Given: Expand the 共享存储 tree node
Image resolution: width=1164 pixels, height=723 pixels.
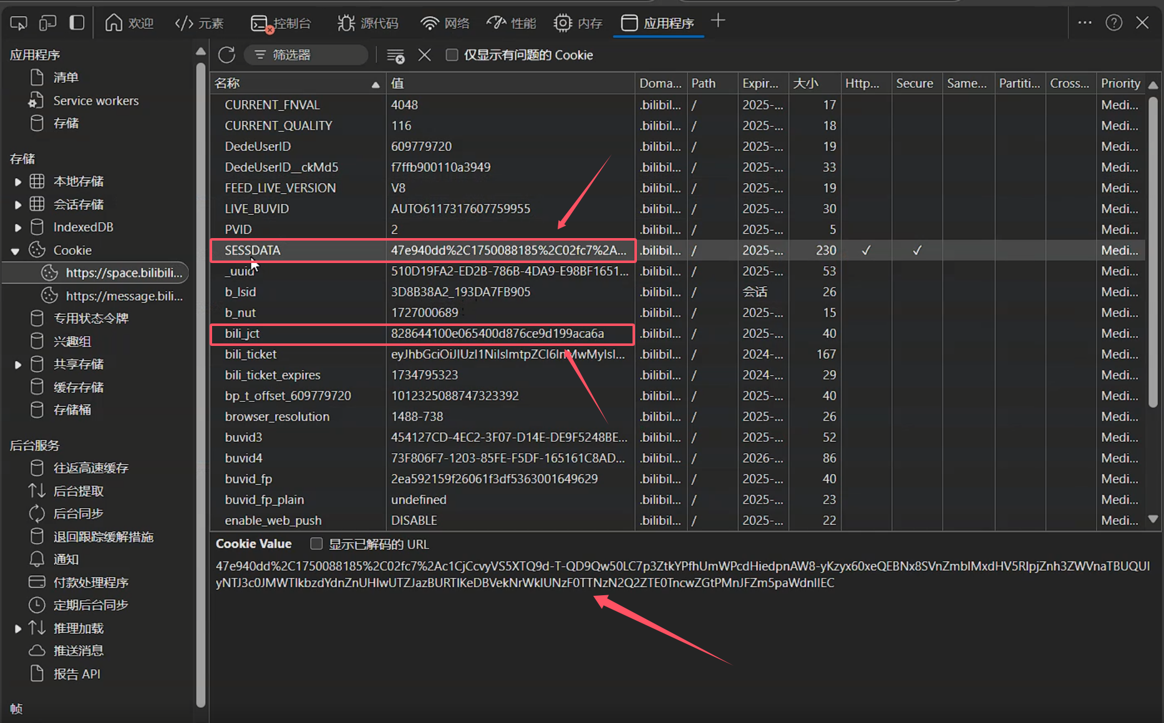Looking at the screenshot, I should [17, 365].
